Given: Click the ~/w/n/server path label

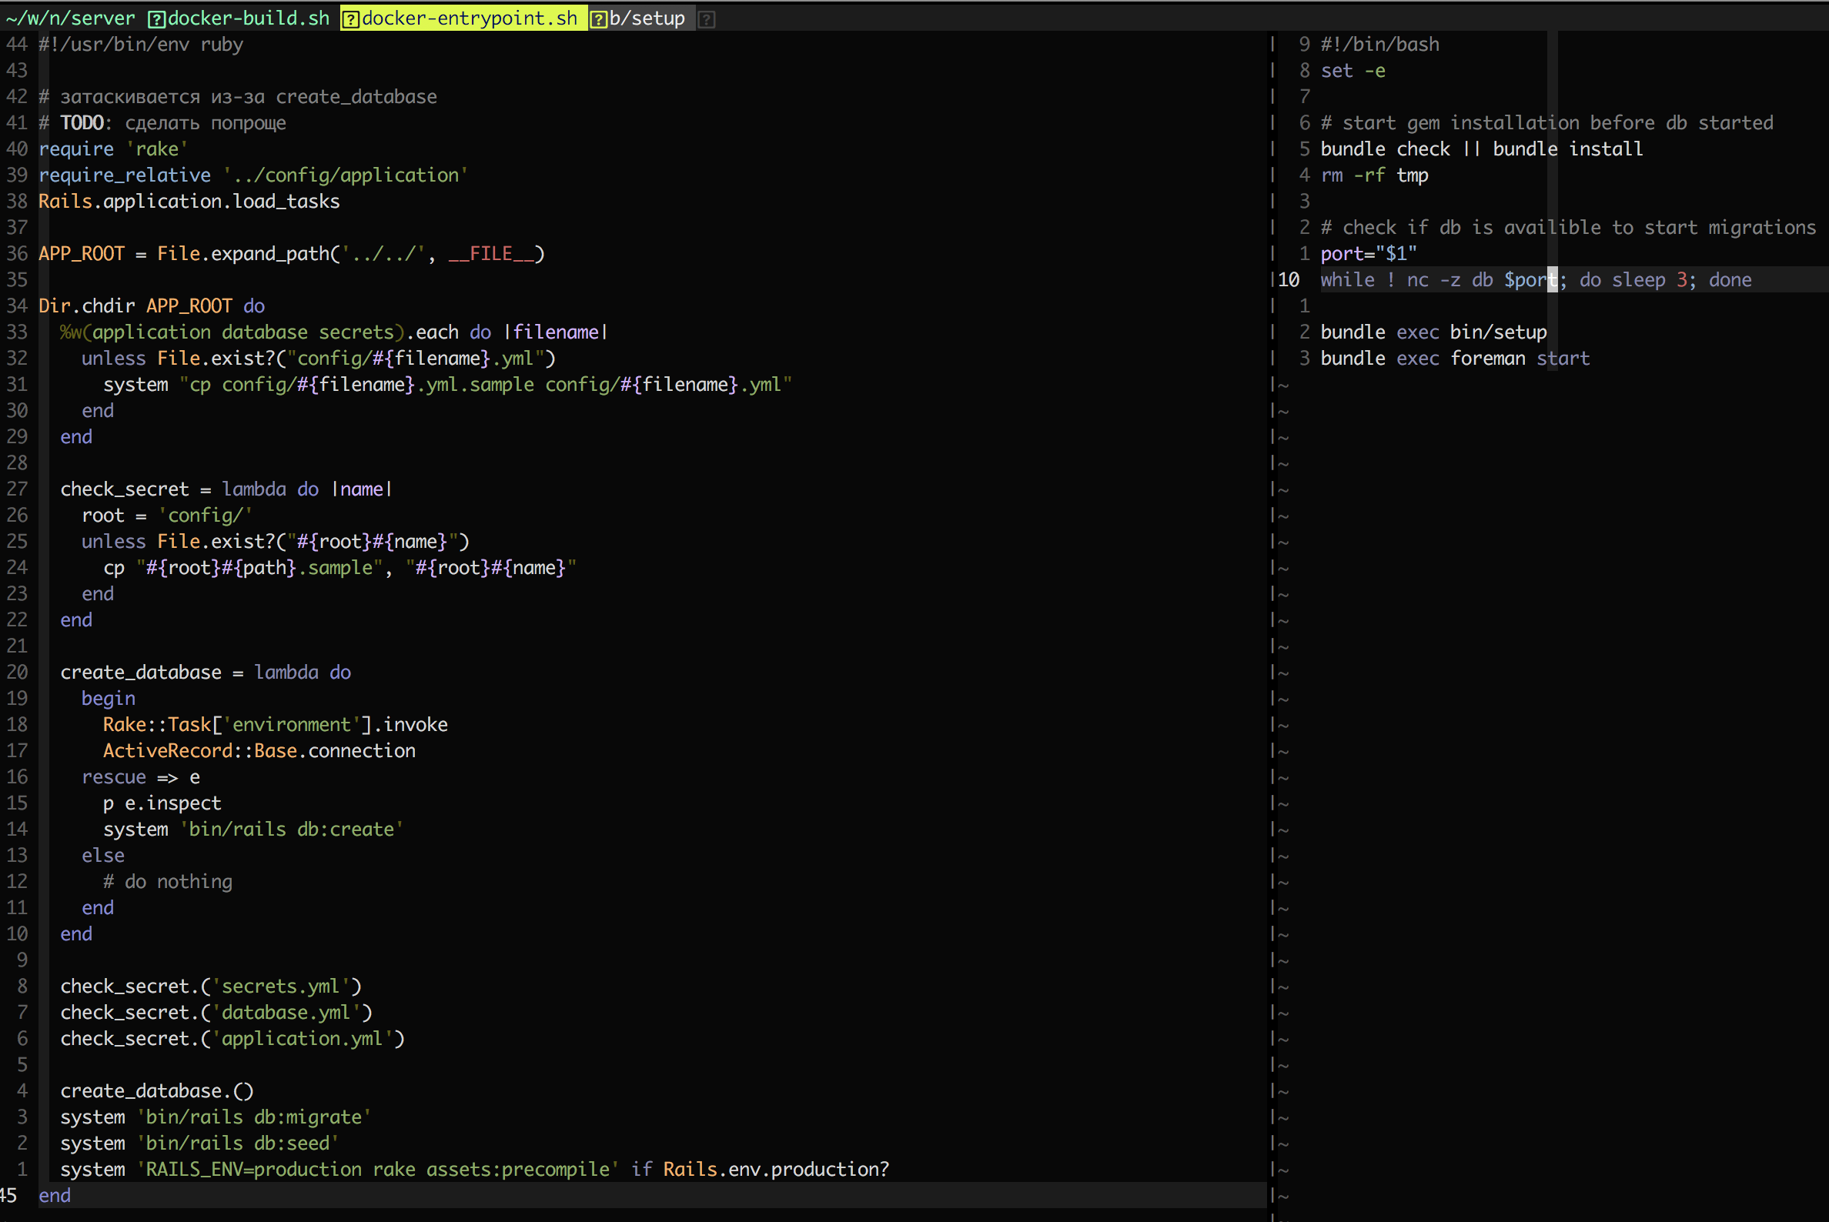Looking at the screenshot, I should [70, 18].
